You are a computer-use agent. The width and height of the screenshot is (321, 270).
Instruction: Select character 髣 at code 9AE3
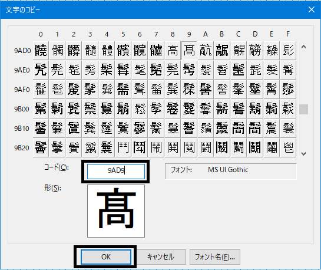click(90, 70)
